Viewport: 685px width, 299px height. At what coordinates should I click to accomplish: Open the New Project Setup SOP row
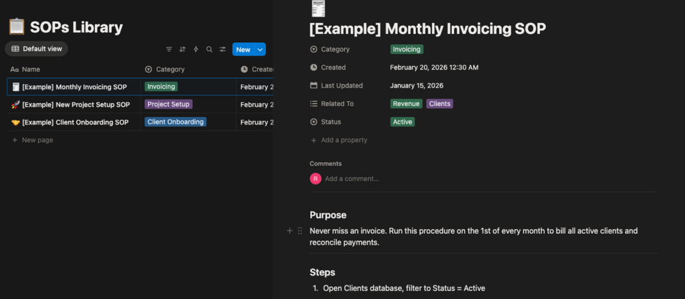[x=76, y=105]
